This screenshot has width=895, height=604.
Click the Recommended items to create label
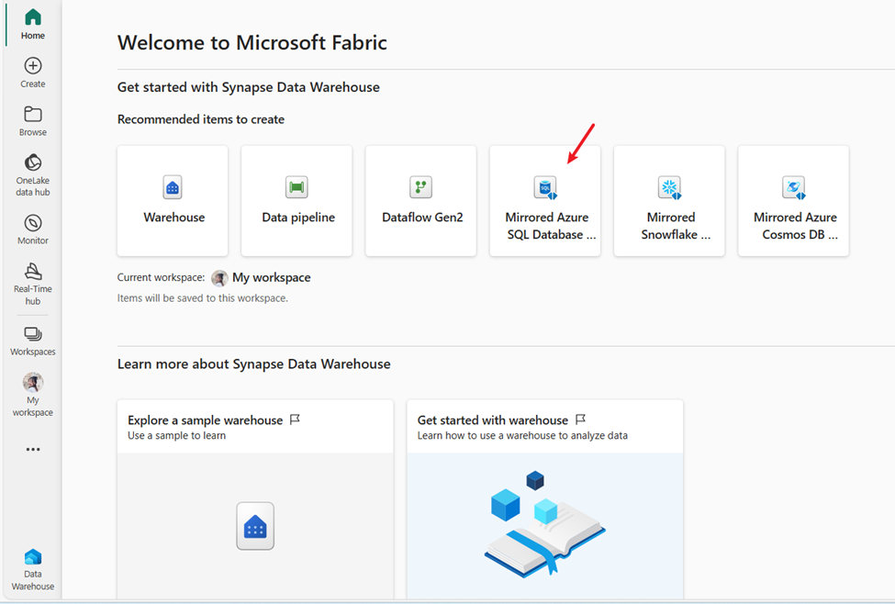pos(201,119)
